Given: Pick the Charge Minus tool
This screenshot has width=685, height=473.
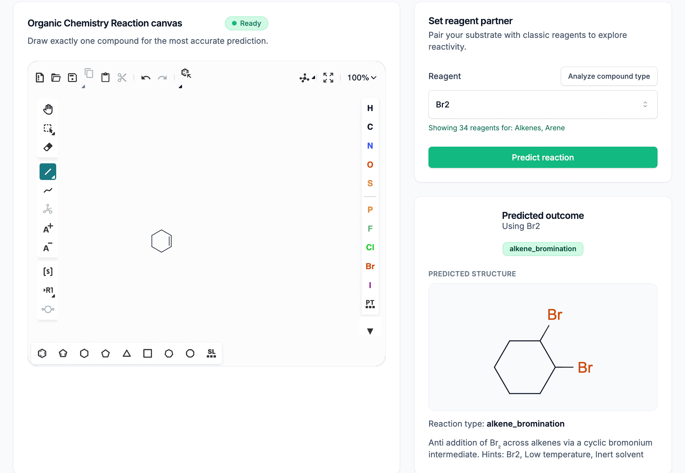Looking at the screenshot, I should coord(47,247).
